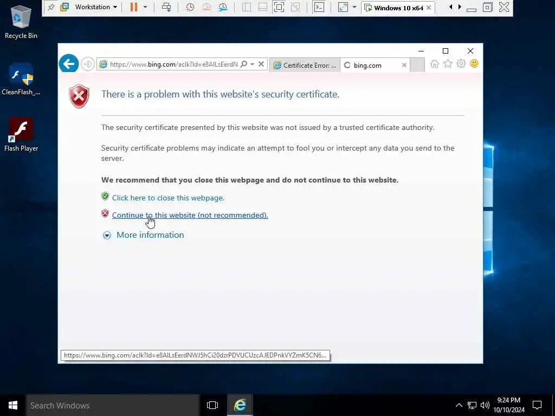The image size is (555, 416).
Task: Open the Action Center notification icon
Action: point(537,405)
